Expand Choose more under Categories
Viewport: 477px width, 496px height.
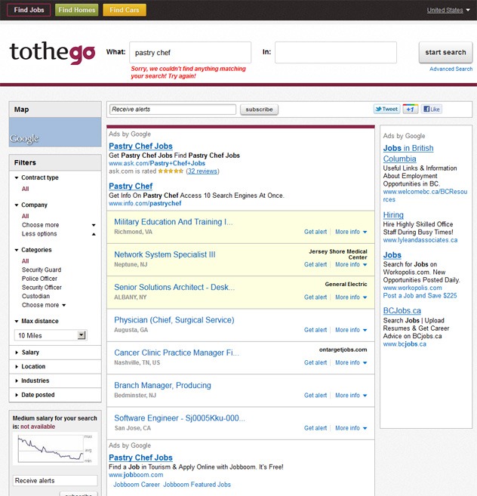pyautogui.click(x=44, y=305)
